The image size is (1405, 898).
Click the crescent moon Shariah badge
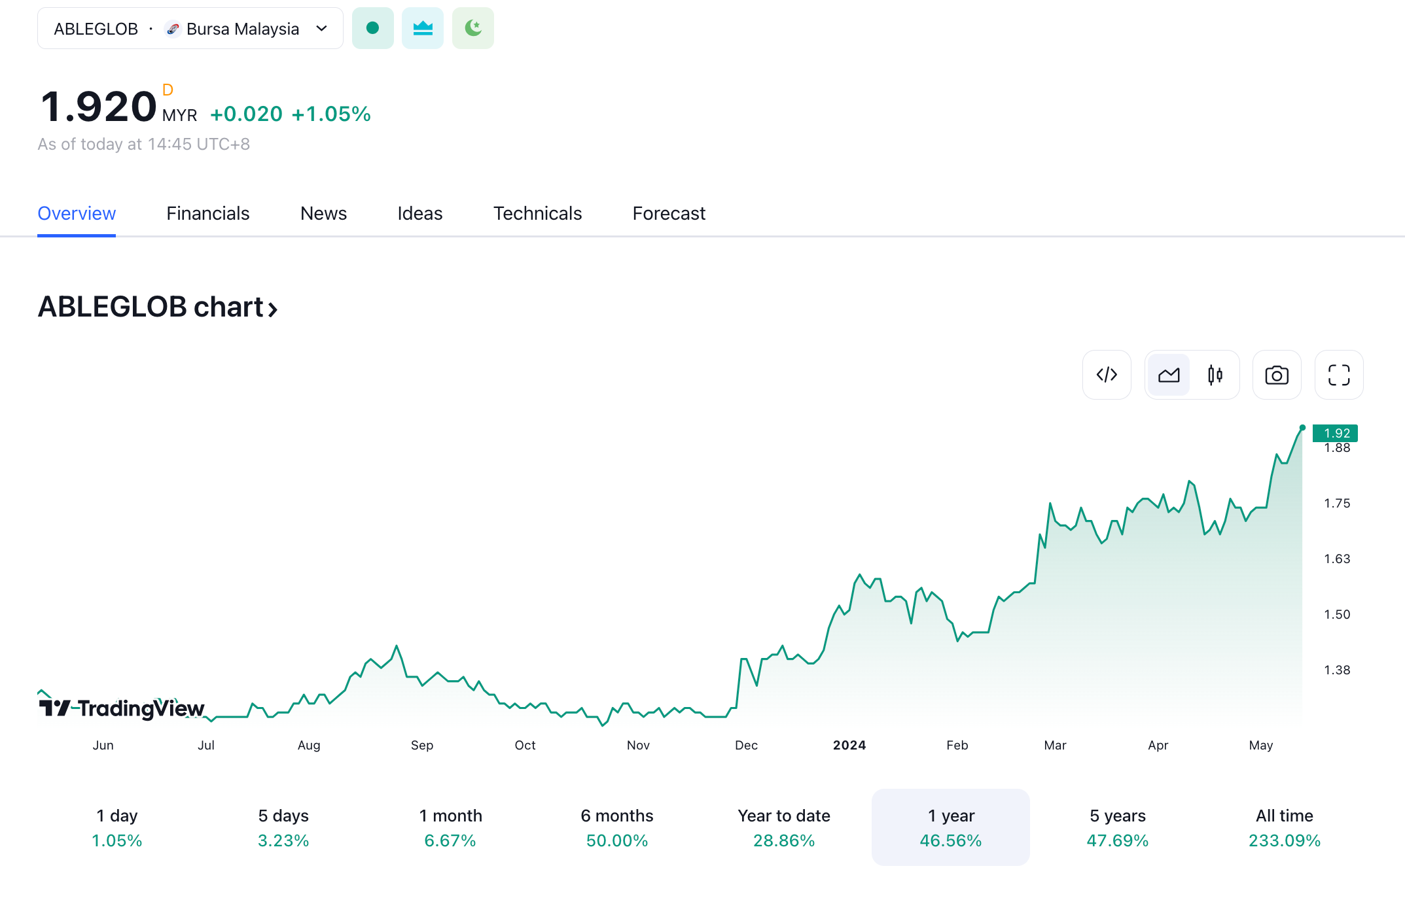[x=472, y=28]
